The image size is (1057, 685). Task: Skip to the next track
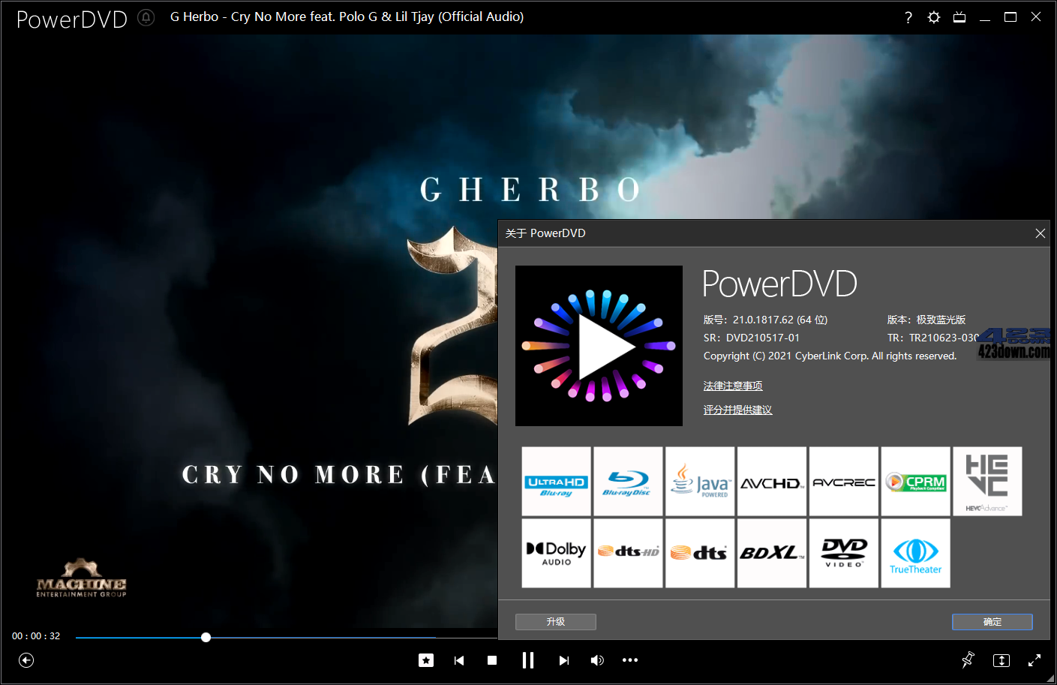pos(564,660)
